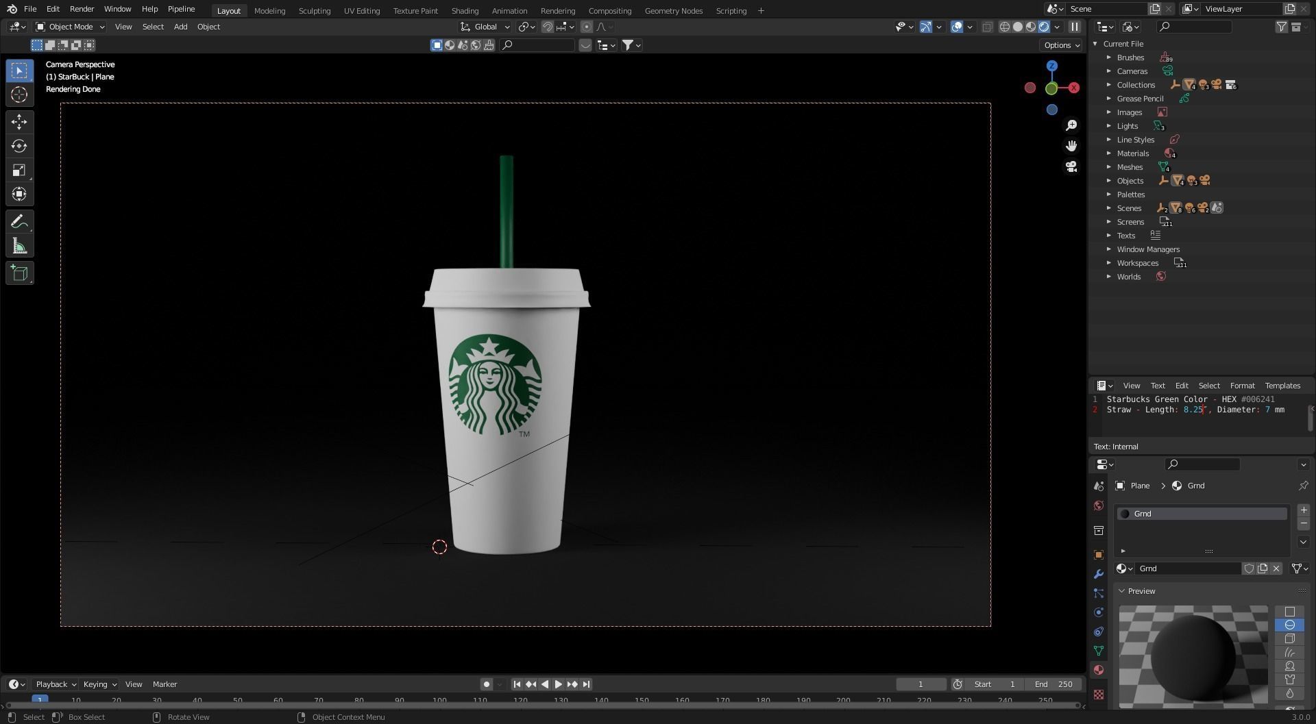Activate the Select Box tool
This screenshot has width=1316, height=724.
19,71
